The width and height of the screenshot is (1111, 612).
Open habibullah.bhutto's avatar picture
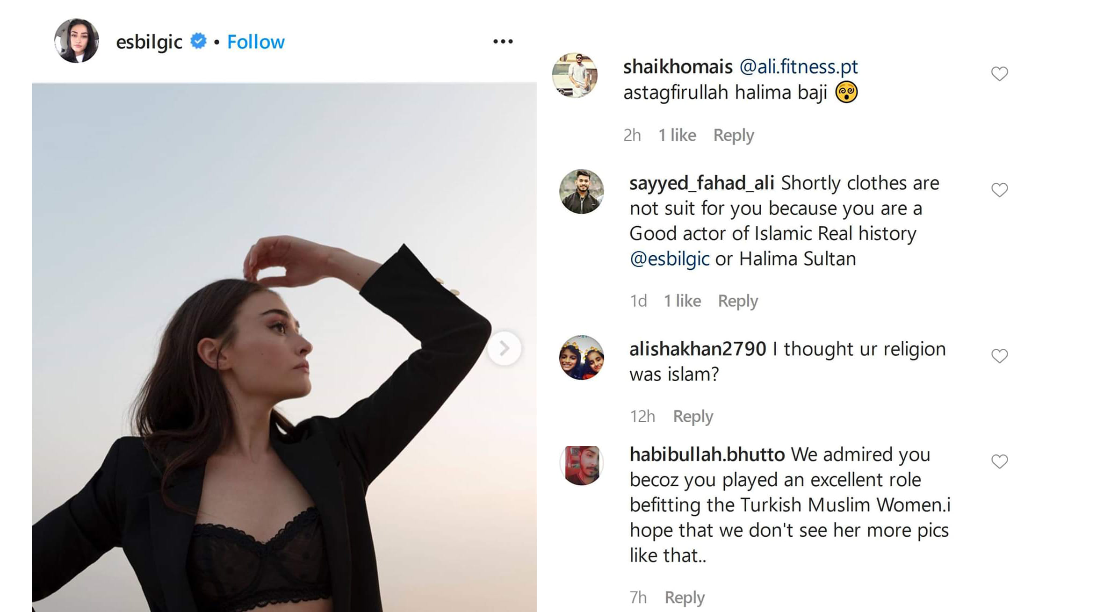[581, 465]
